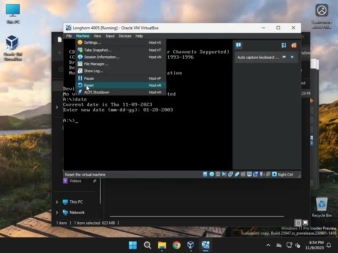Toggle the VirtualBox notification center button
This screenshot has height=253, width=338.
(x=239, y=45)
